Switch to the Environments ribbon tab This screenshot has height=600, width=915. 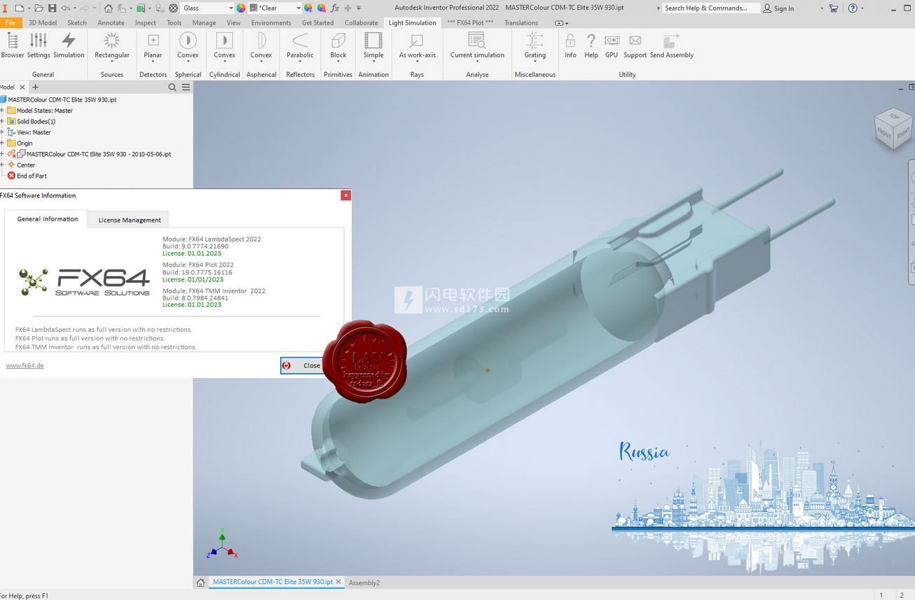click(x=271, y=22)
